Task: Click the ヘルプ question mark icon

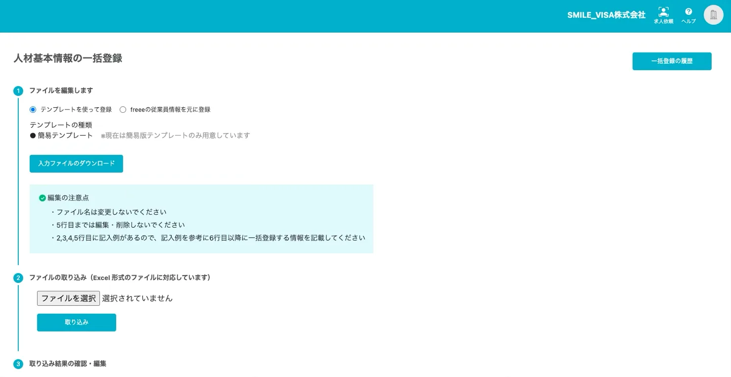Action: coord(688,12)
